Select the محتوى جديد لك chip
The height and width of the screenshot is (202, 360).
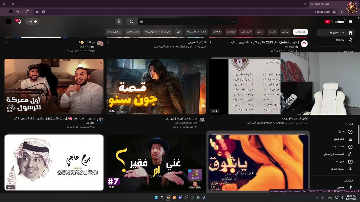(114, 32)
